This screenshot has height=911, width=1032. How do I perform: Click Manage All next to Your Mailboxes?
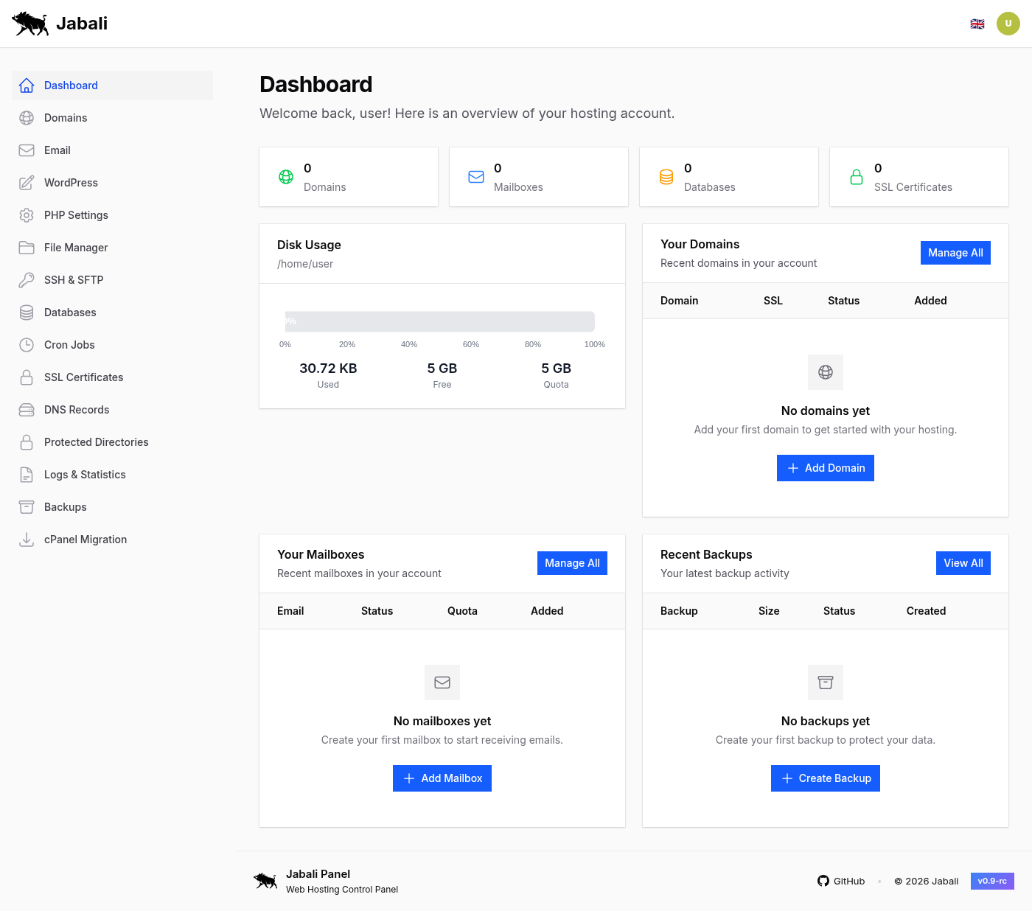(x=572, y=562)
